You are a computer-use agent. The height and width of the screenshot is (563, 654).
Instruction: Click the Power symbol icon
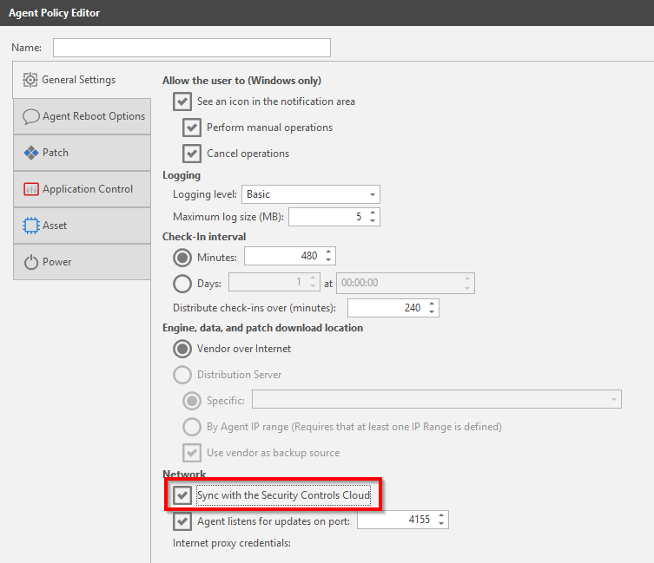pos(31,262)
